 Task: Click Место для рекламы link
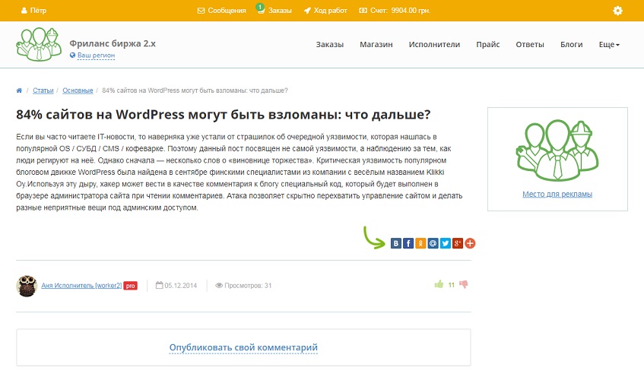[x=557, y=194]
